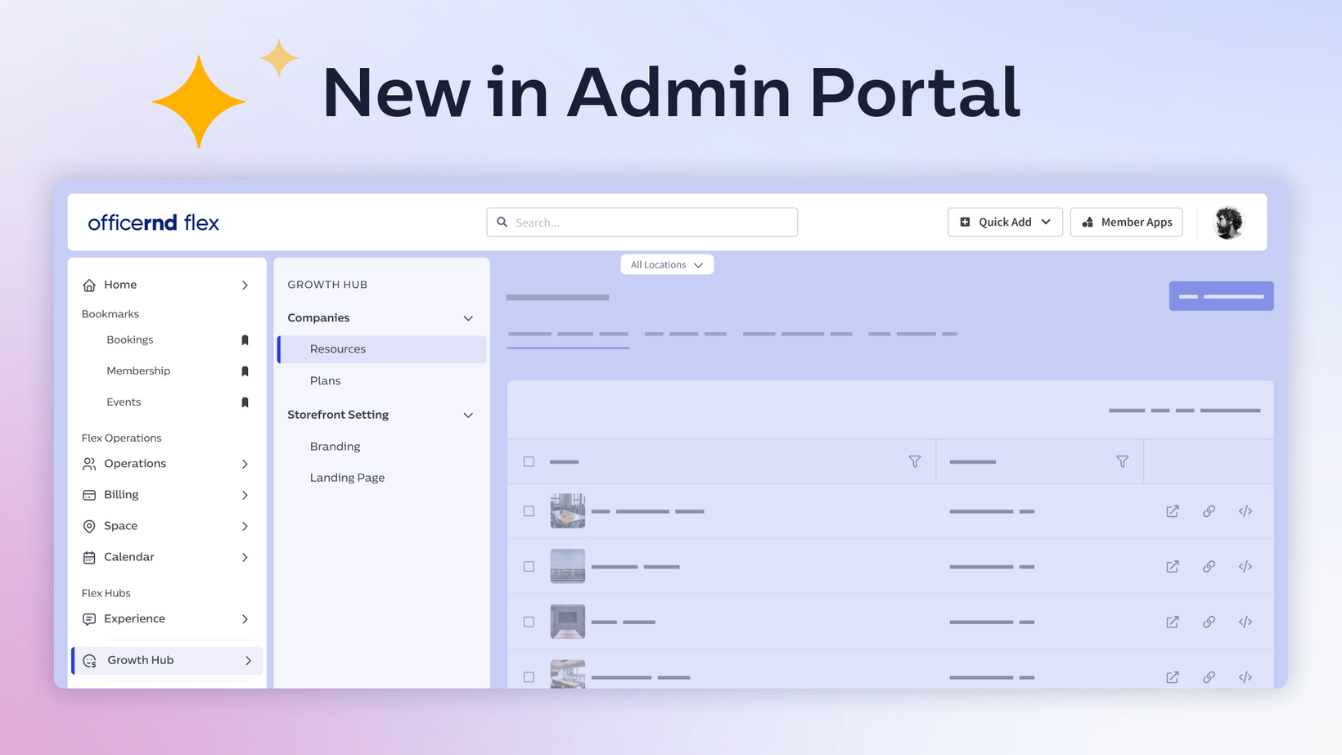Open thumbnail of the third resource row
The width and height of the screenshot is (1342, 755).
coord(568,622)
